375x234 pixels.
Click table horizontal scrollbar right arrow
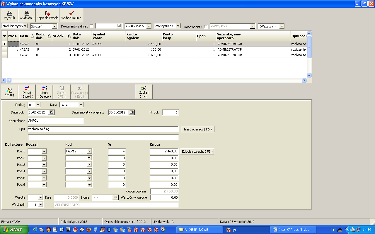304,80
